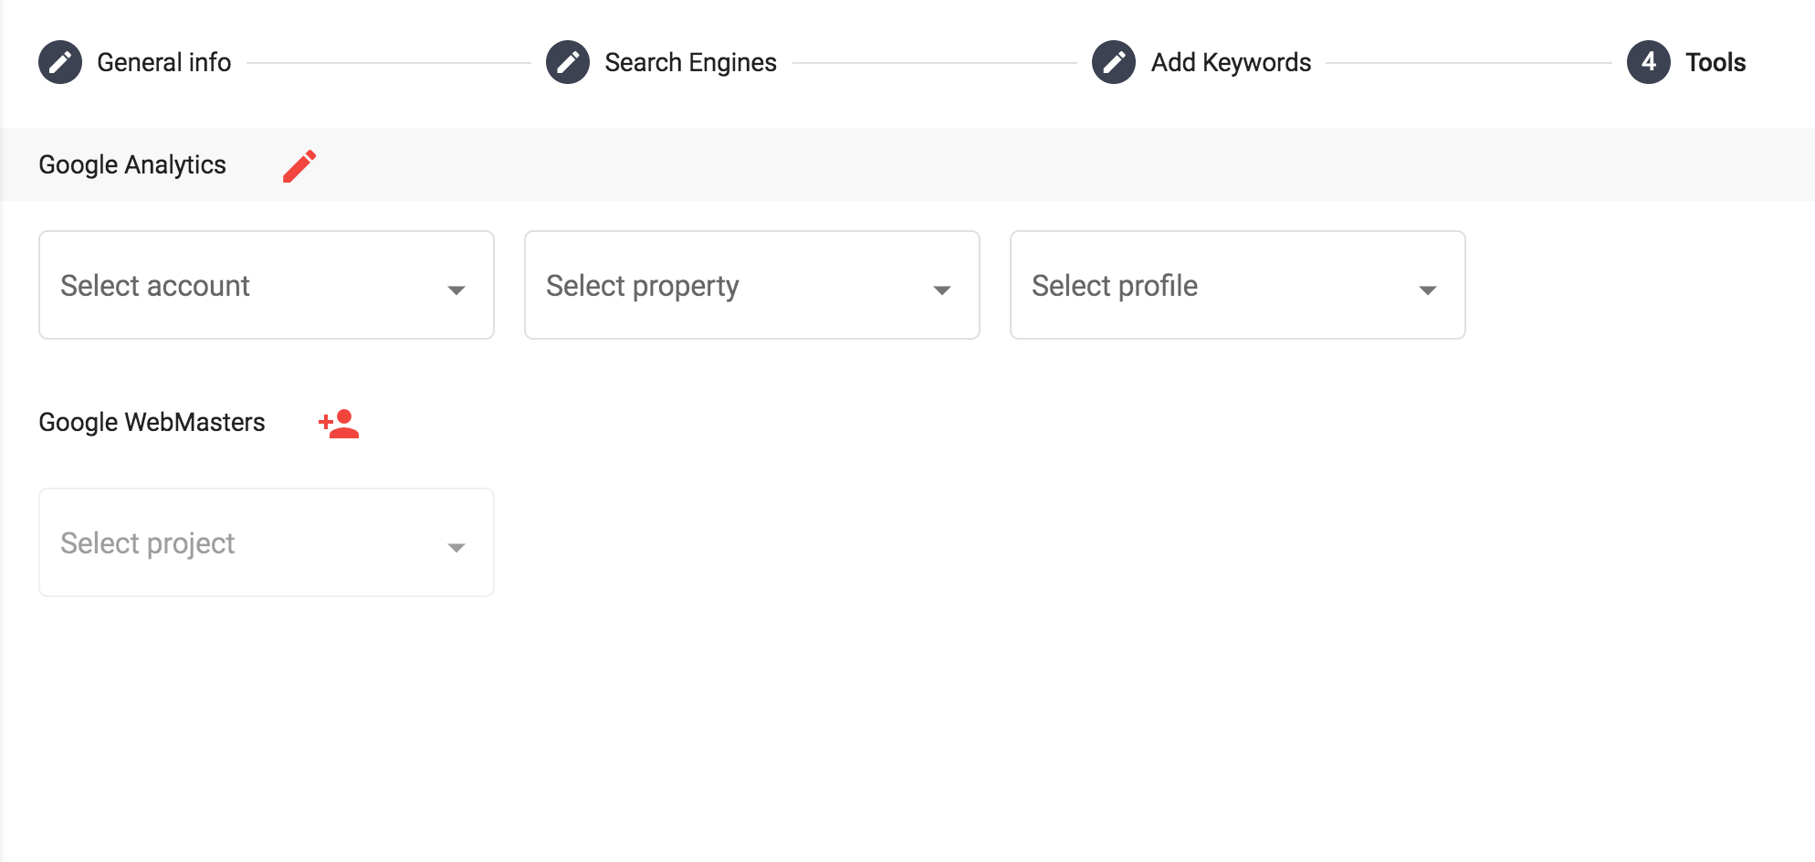Open the Select account dropdown
The image size is (1815, 862).
(x=267, y=285)
